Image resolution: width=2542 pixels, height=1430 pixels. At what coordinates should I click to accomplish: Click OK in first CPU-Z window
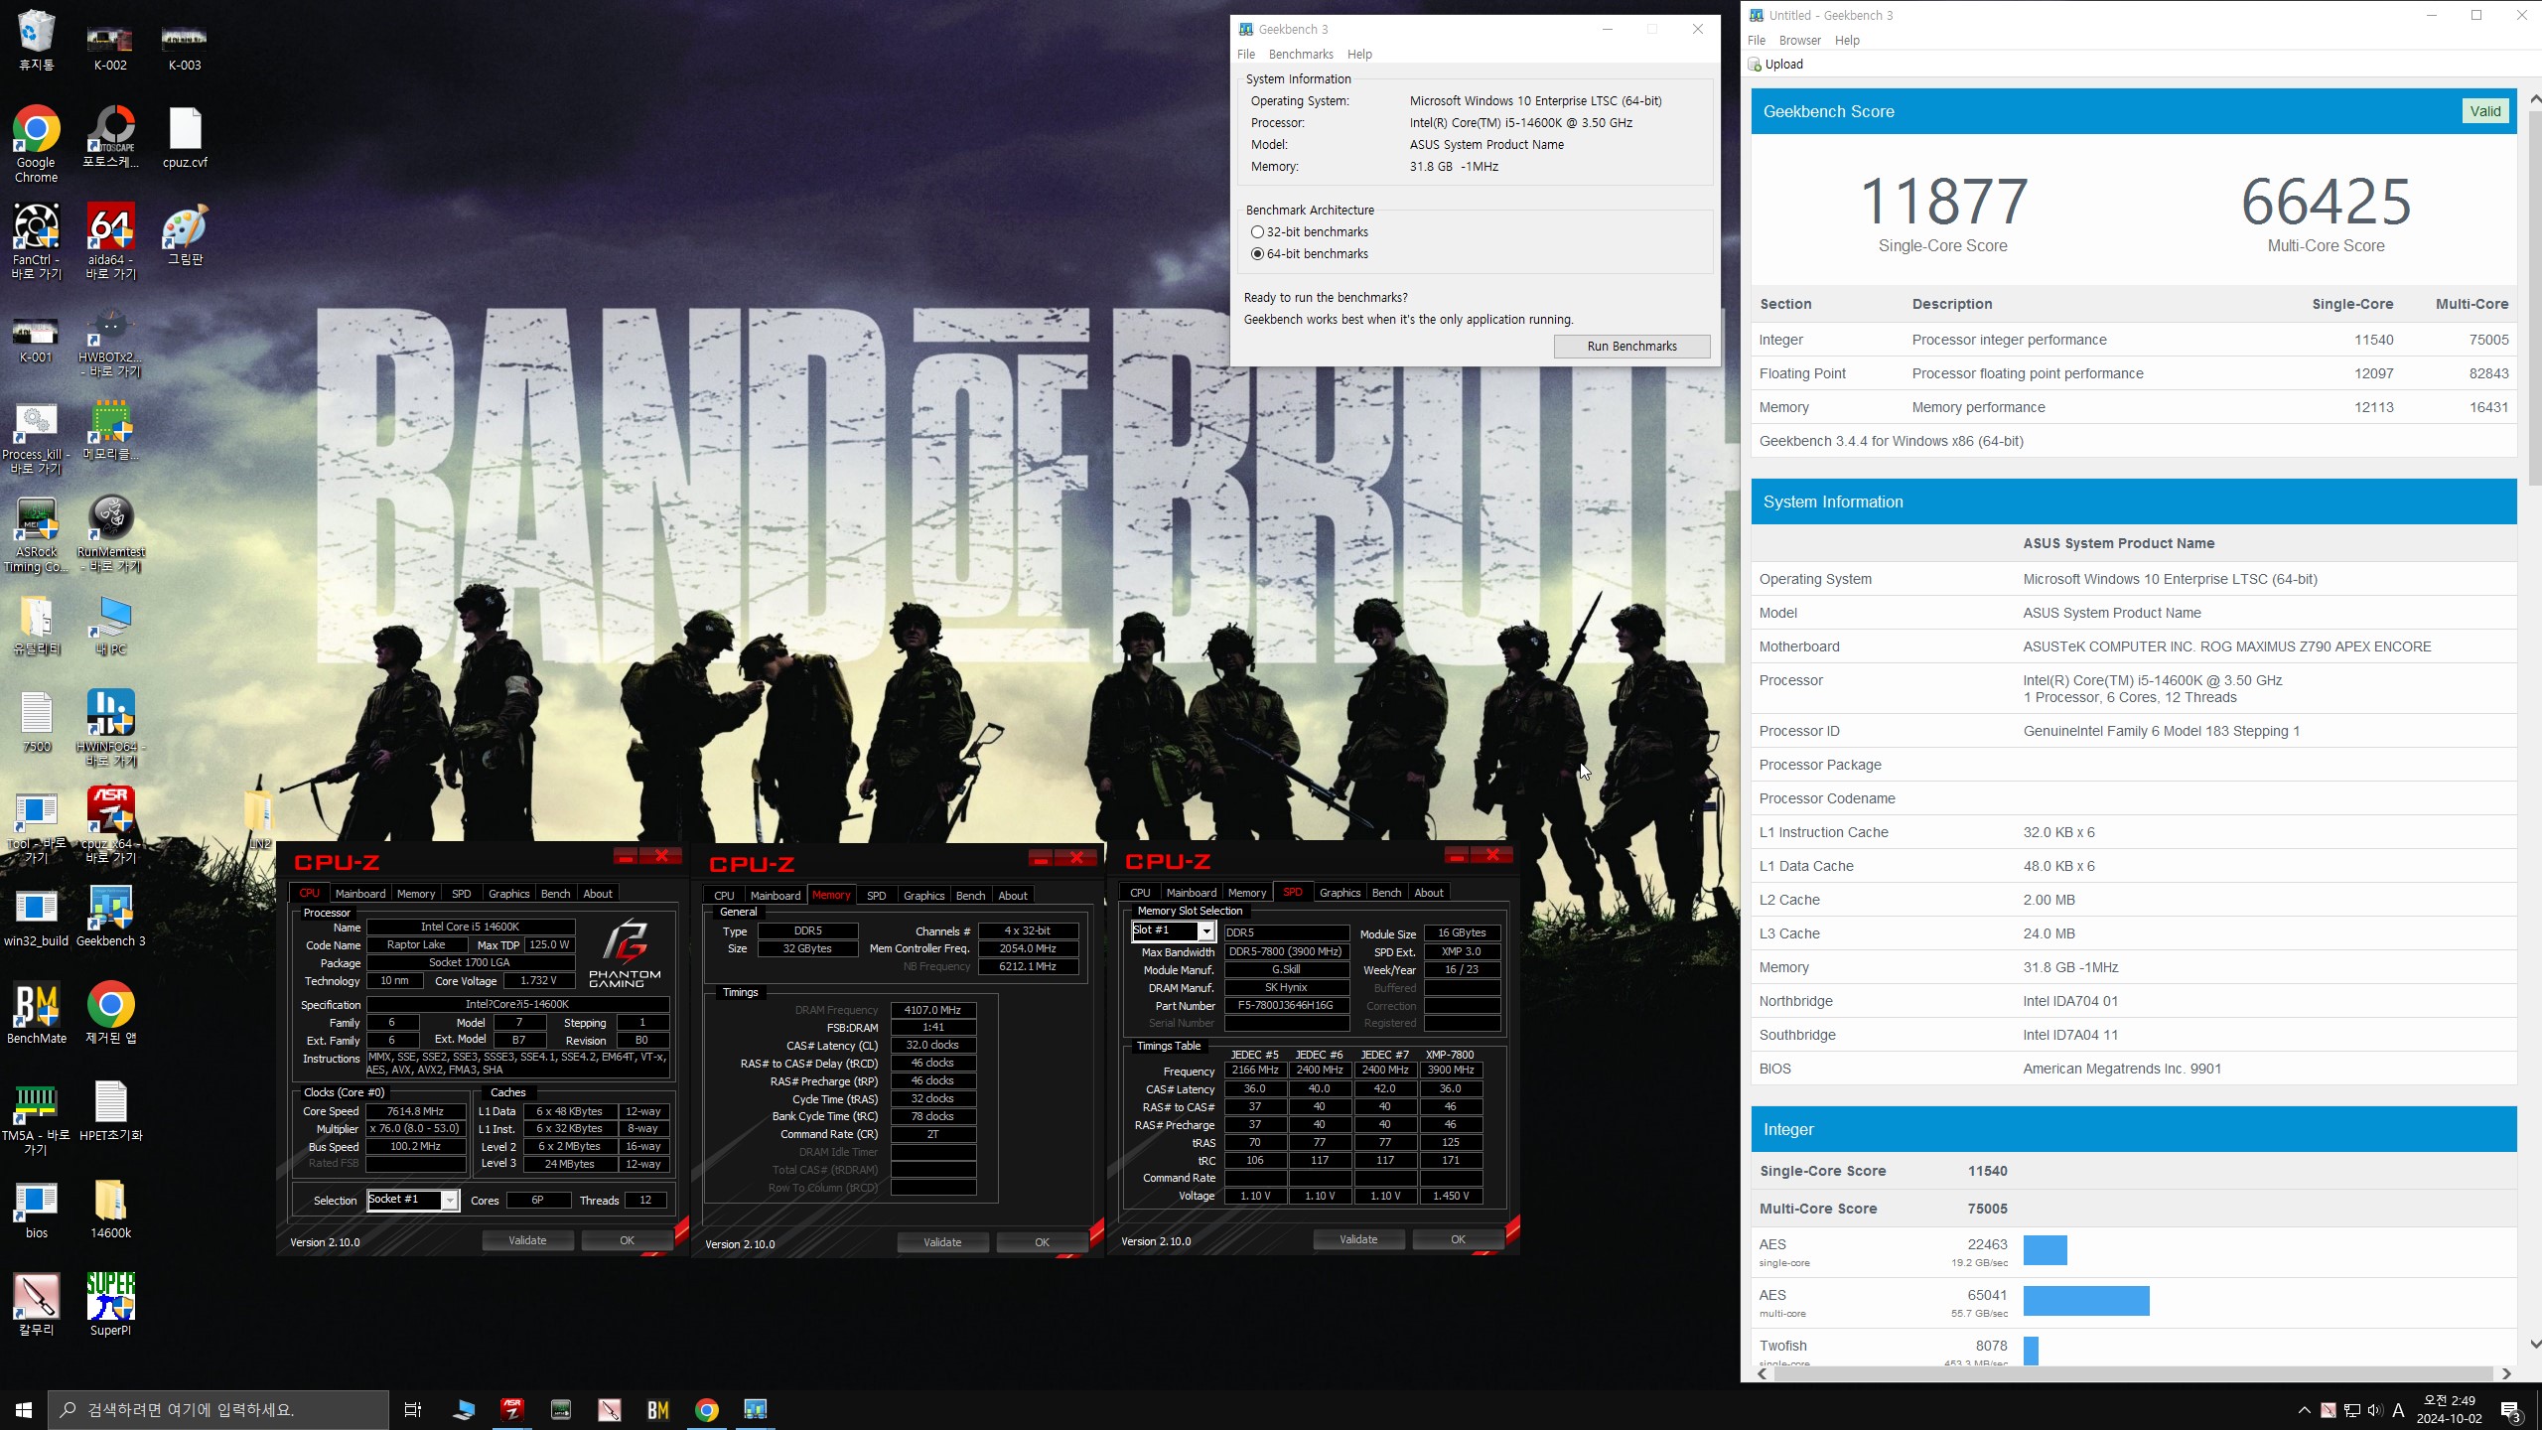pyautogui.click(x=627, y=1240)
